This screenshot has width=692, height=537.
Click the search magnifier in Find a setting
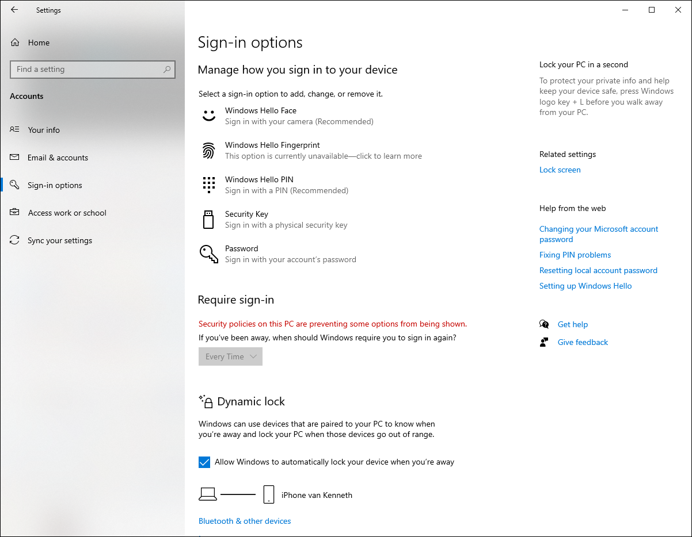pos(167,70)
